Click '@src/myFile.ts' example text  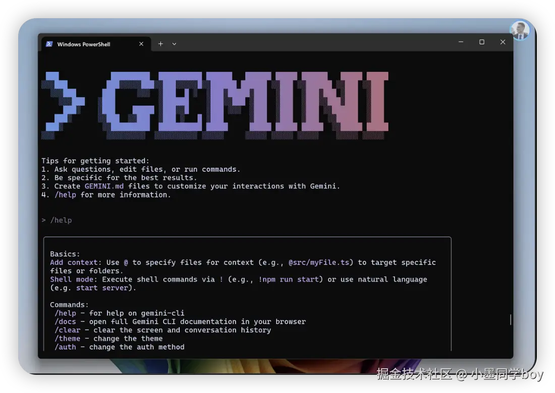319,262
